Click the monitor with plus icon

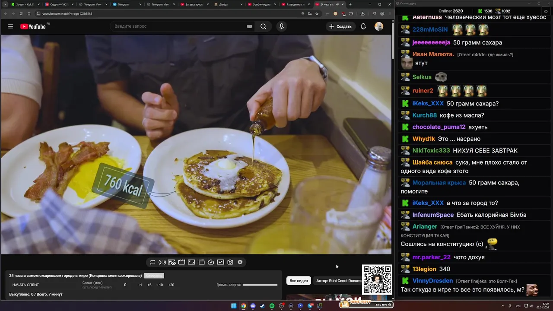(220, 262)
